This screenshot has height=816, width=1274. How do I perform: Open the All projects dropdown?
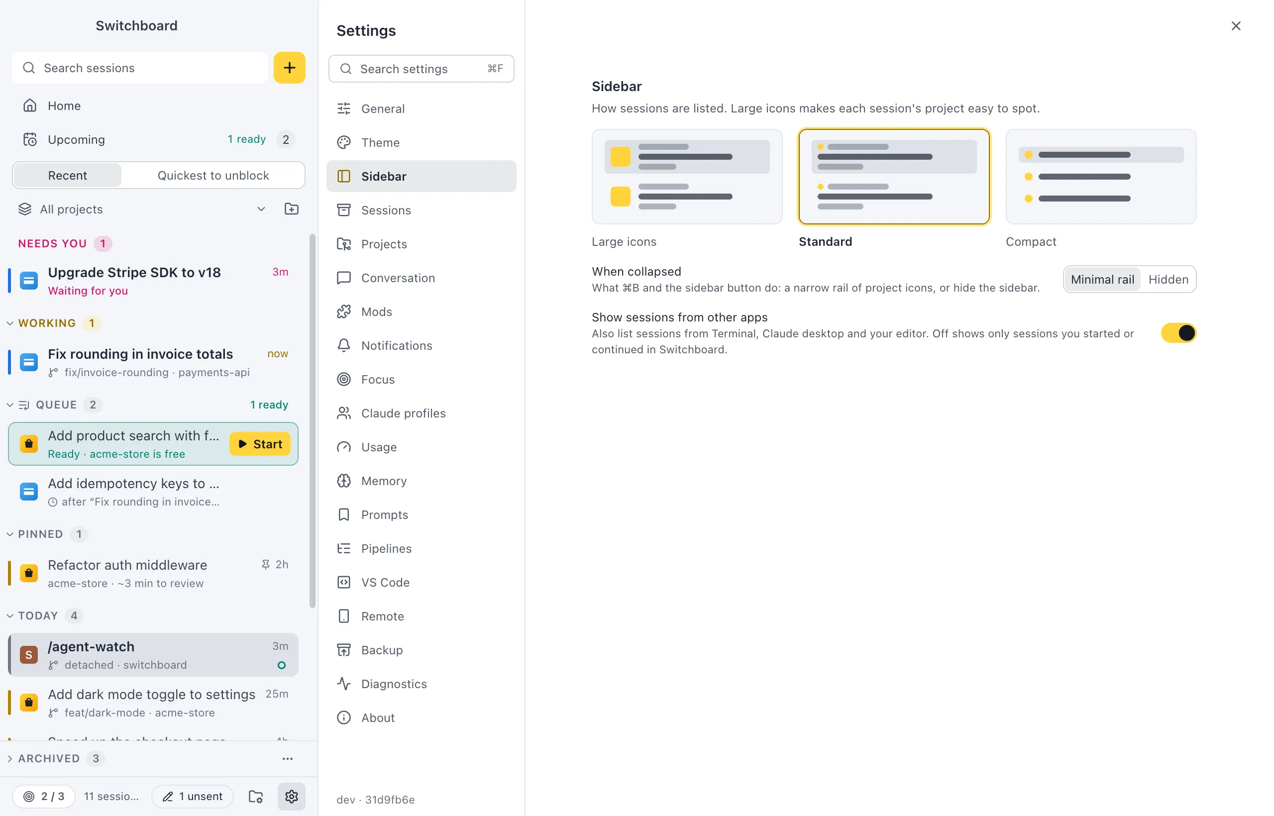(143, 209)
